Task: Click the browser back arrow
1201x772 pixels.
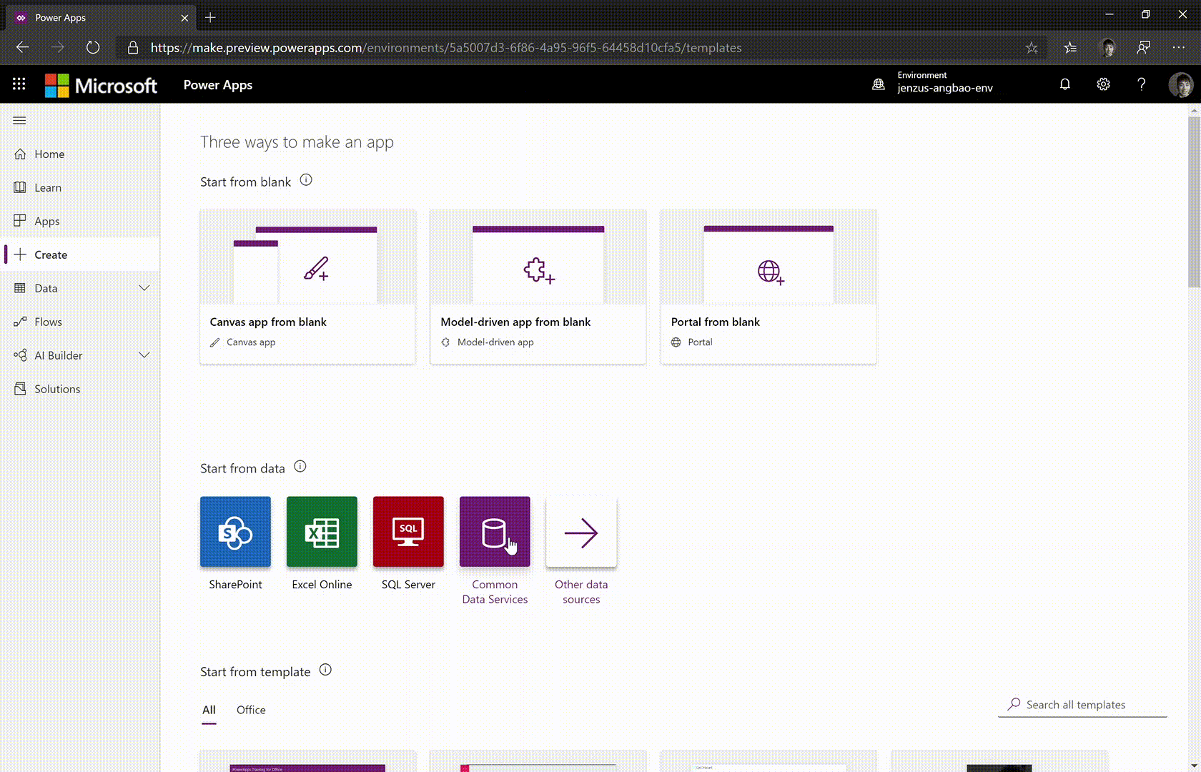Action: click(23, 47)
